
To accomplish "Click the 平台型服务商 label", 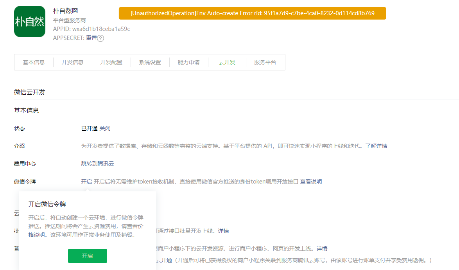I will click(x=69, y=20).
